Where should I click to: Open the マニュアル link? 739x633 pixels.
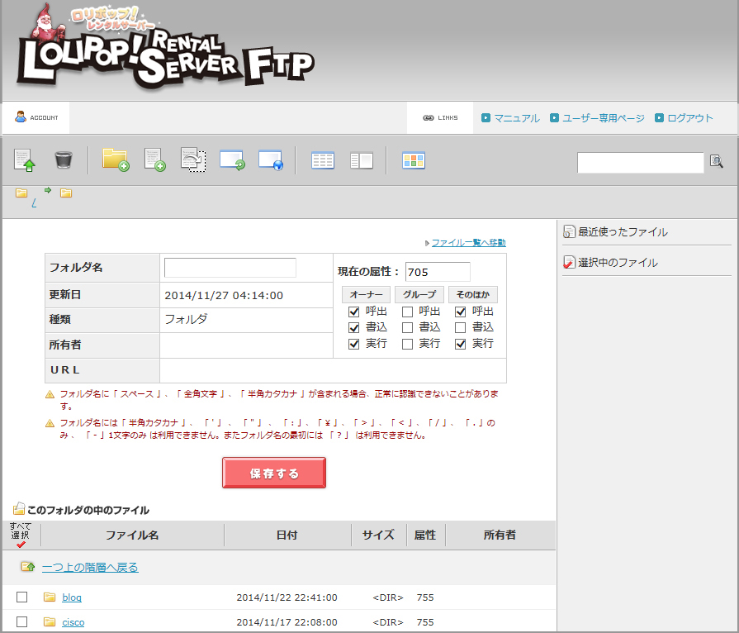516,118
